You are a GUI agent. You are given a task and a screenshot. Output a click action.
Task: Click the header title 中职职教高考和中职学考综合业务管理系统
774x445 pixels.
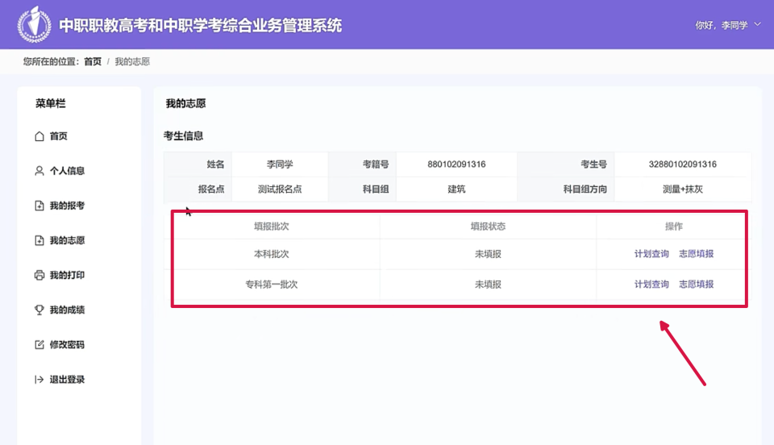pyautogui.click(x=201, y=25)
